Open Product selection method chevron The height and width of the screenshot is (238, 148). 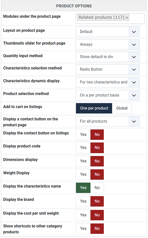(134, 95)
